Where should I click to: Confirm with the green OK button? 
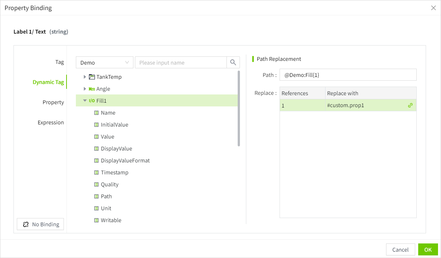428,249
